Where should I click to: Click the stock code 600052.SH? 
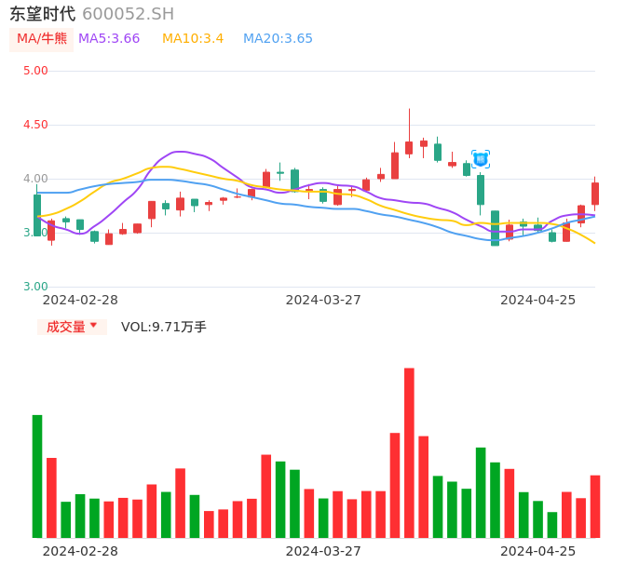pyautogui.click(x=128, y=14)
